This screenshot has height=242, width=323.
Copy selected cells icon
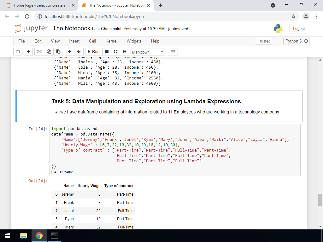[49, 52]
